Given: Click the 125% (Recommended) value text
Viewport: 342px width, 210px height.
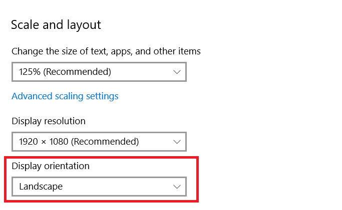Looking at the screenshot, I should (65, 72).
